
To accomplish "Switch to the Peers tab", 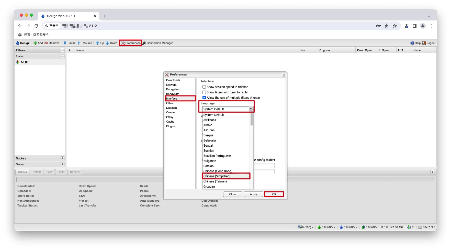I will tap(61, 172).
